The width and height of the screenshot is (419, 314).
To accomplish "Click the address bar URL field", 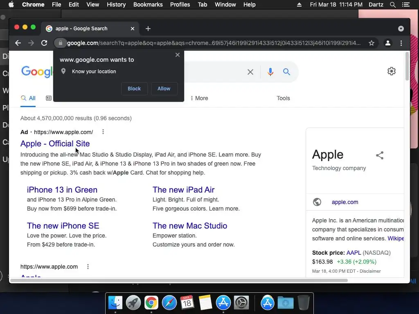I will click(x=214, y=43).
